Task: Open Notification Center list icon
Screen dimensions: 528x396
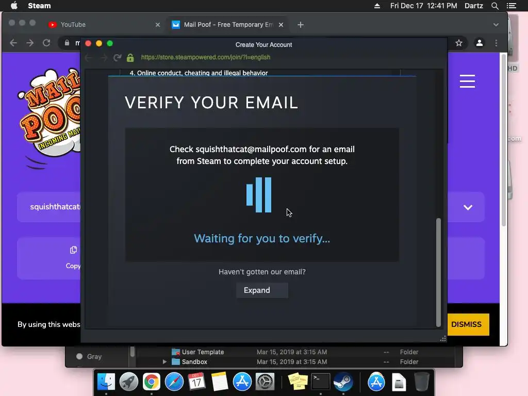Action: pyautogui.click(x=511, y=6)
